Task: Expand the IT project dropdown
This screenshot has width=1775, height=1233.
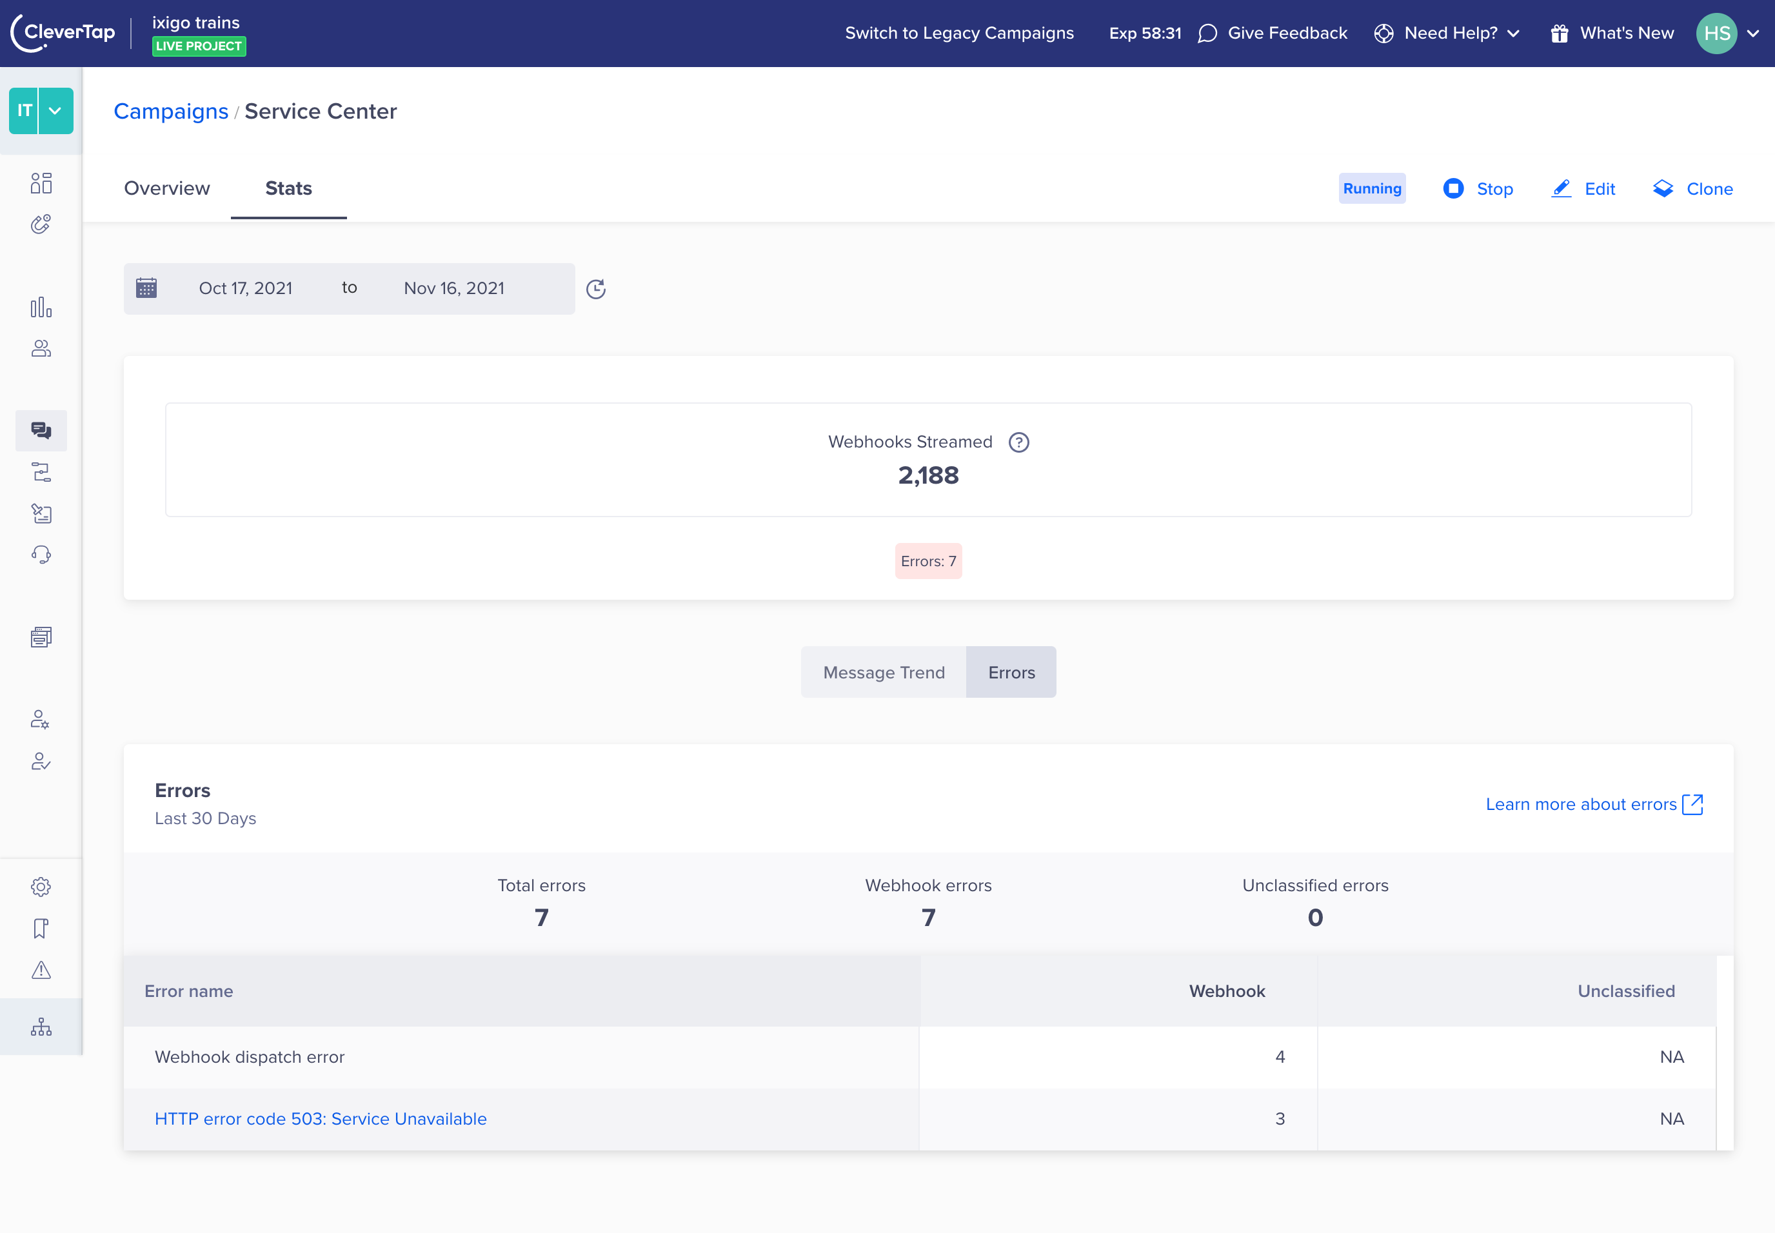Action: coord(55,110)
